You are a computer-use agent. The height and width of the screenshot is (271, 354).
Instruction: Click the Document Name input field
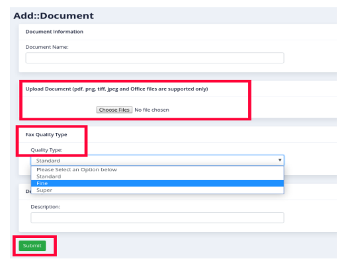click(x=155, y=58)
